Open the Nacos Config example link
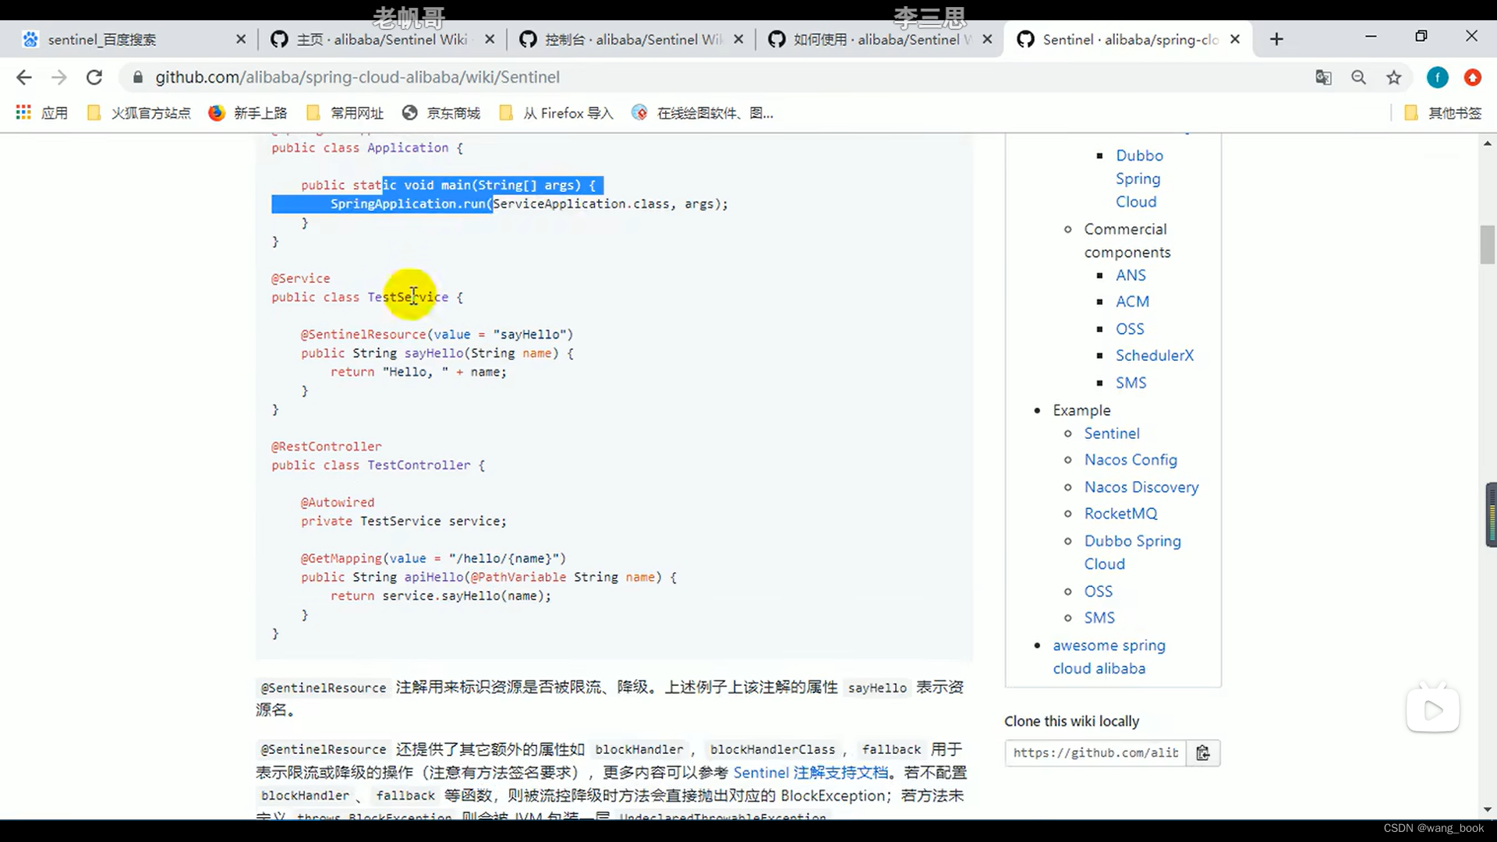The height and width of the screenshot is (842, 1497). (x=1131, y=460)
